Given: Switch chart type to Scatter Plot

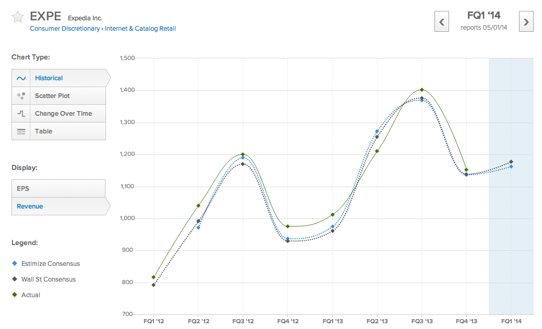Looking at the screenshot, I should point(59,95).
